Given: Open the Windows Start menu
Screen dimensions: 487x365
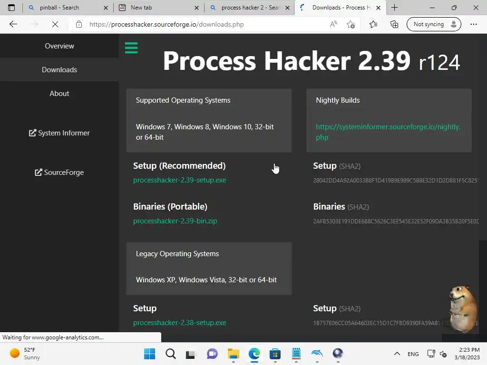Looking at the screenshot, I should click(149, 354).
